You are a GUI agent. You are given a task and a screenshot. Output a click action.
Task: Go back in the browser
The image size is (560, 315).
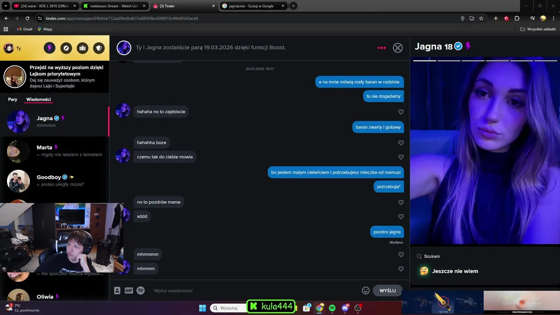click(6, 18)
